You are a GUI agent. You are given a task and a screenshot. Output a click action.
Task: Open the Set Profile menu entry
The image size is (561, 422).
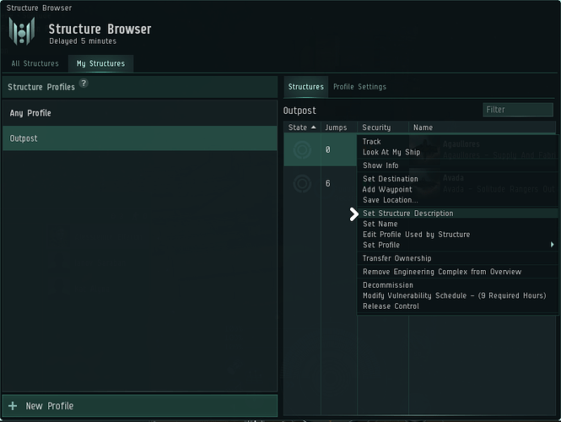(x=457, y=245)
